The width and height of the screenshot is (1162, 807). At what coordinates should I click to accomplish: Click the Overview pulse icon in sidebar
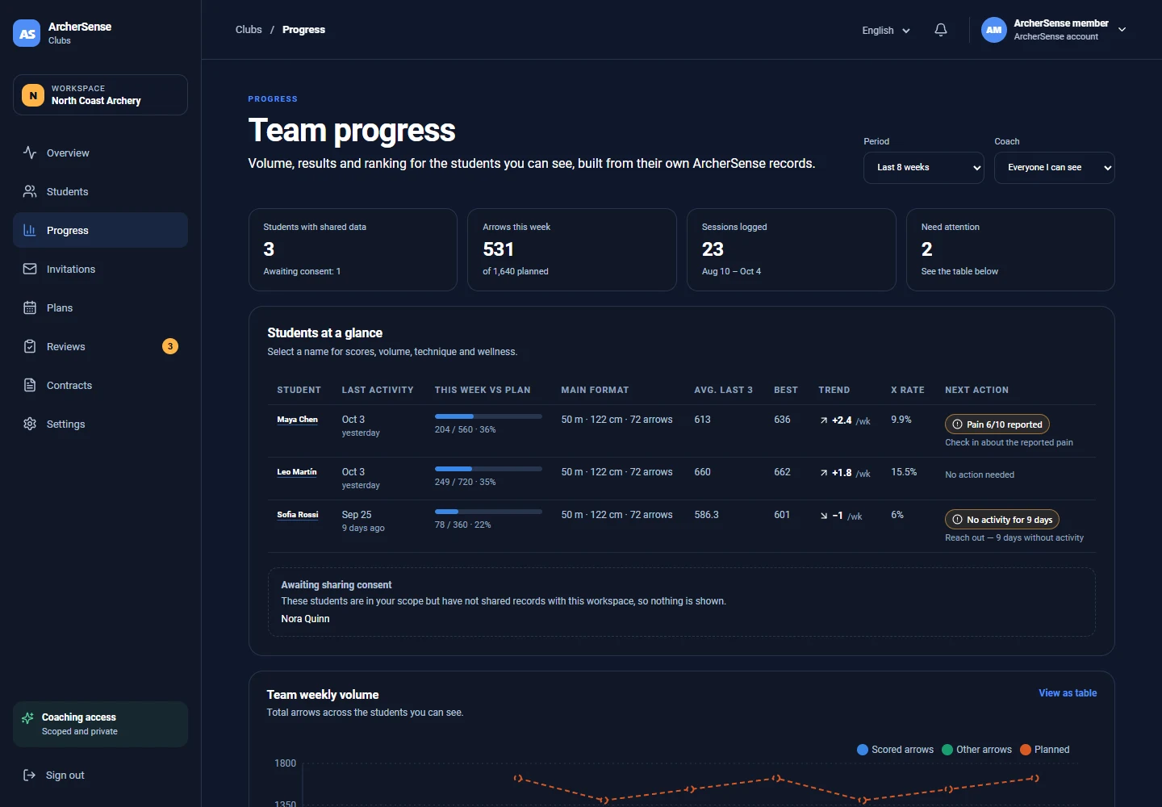tap(30, 153)
